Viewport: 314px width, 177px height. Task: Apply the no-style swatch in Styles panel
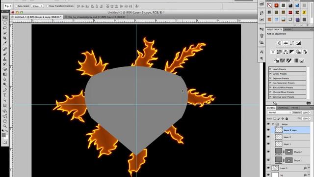coord(269,5)
